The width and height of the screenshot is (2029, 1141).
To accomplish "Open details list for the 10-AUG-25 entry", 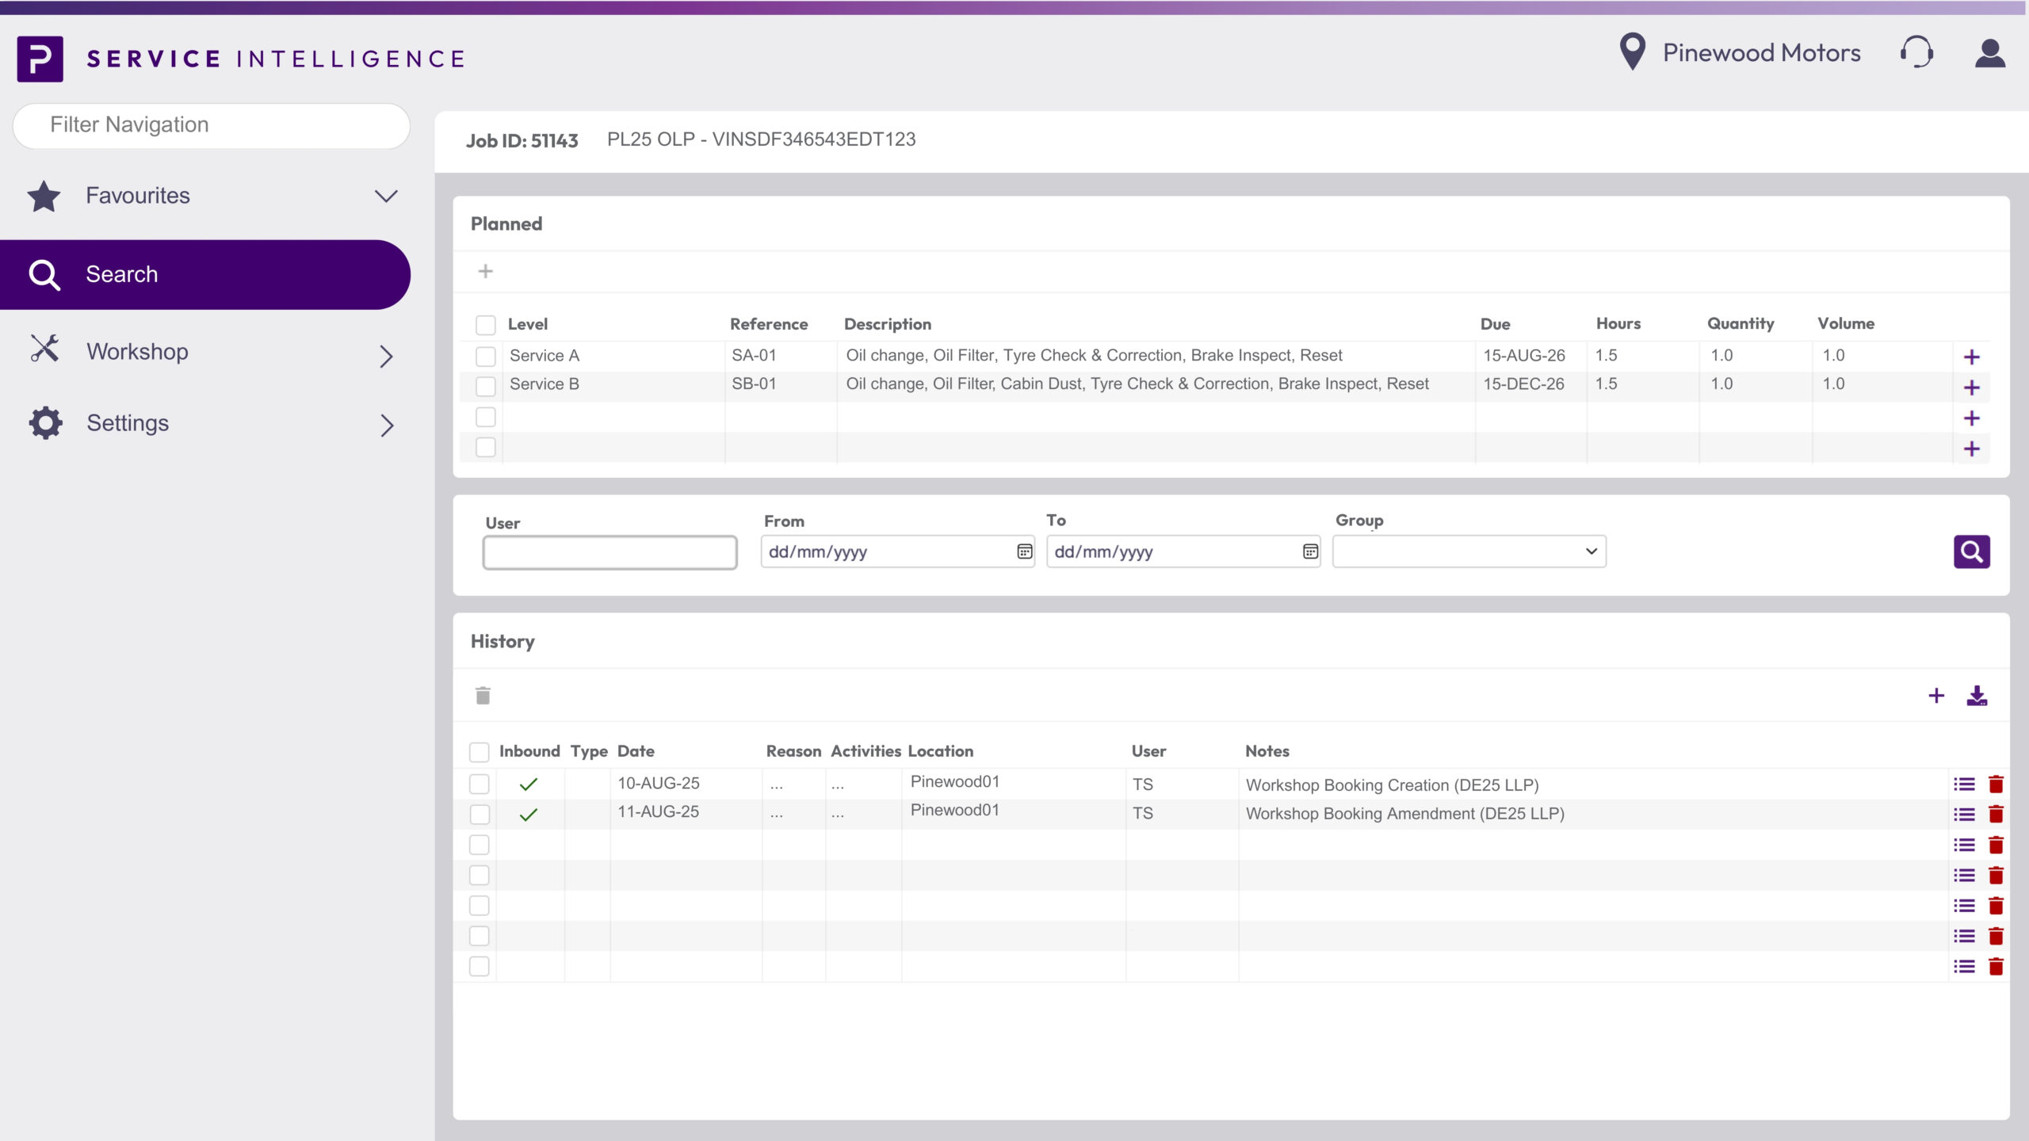I will 1963,784.
